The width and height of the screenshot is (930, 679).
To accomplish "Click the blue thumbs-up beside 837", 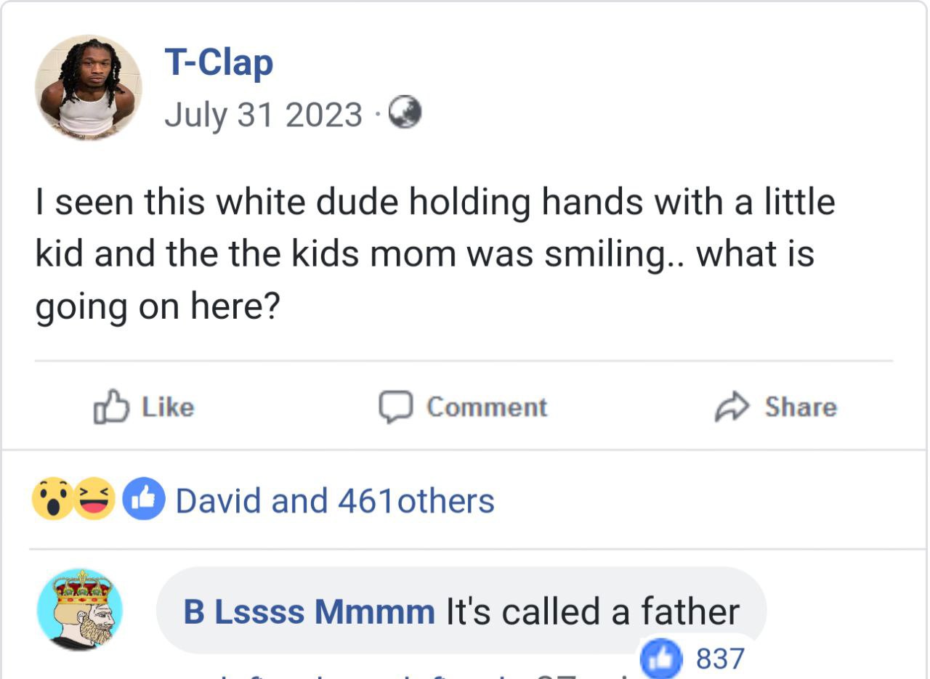I will [x=660, y=660].
